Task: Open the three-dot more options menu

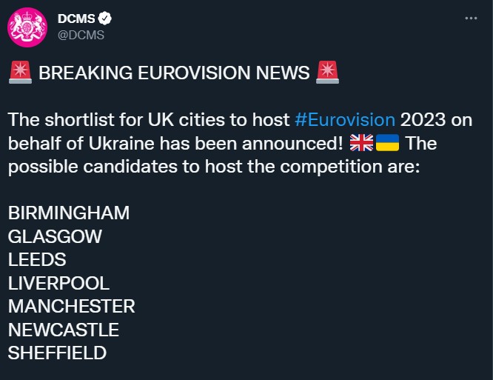Action: click(471, 19)
